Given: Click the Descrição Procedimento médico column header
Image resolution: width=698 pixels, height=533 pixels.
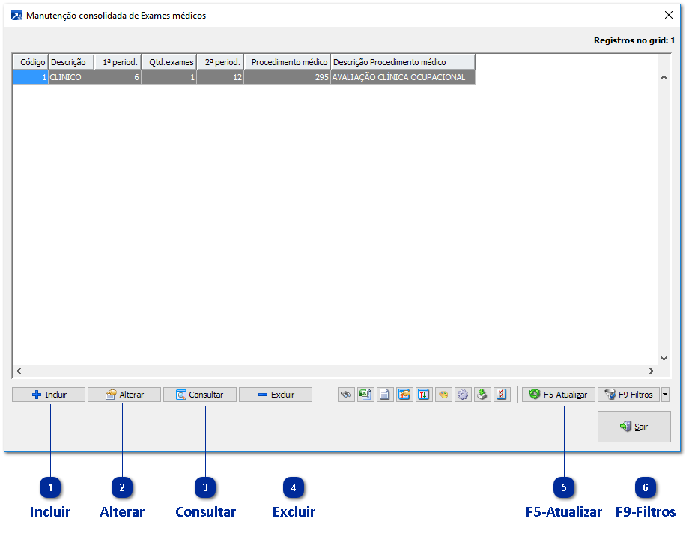Looking at the screenshot, I should 403,62.
